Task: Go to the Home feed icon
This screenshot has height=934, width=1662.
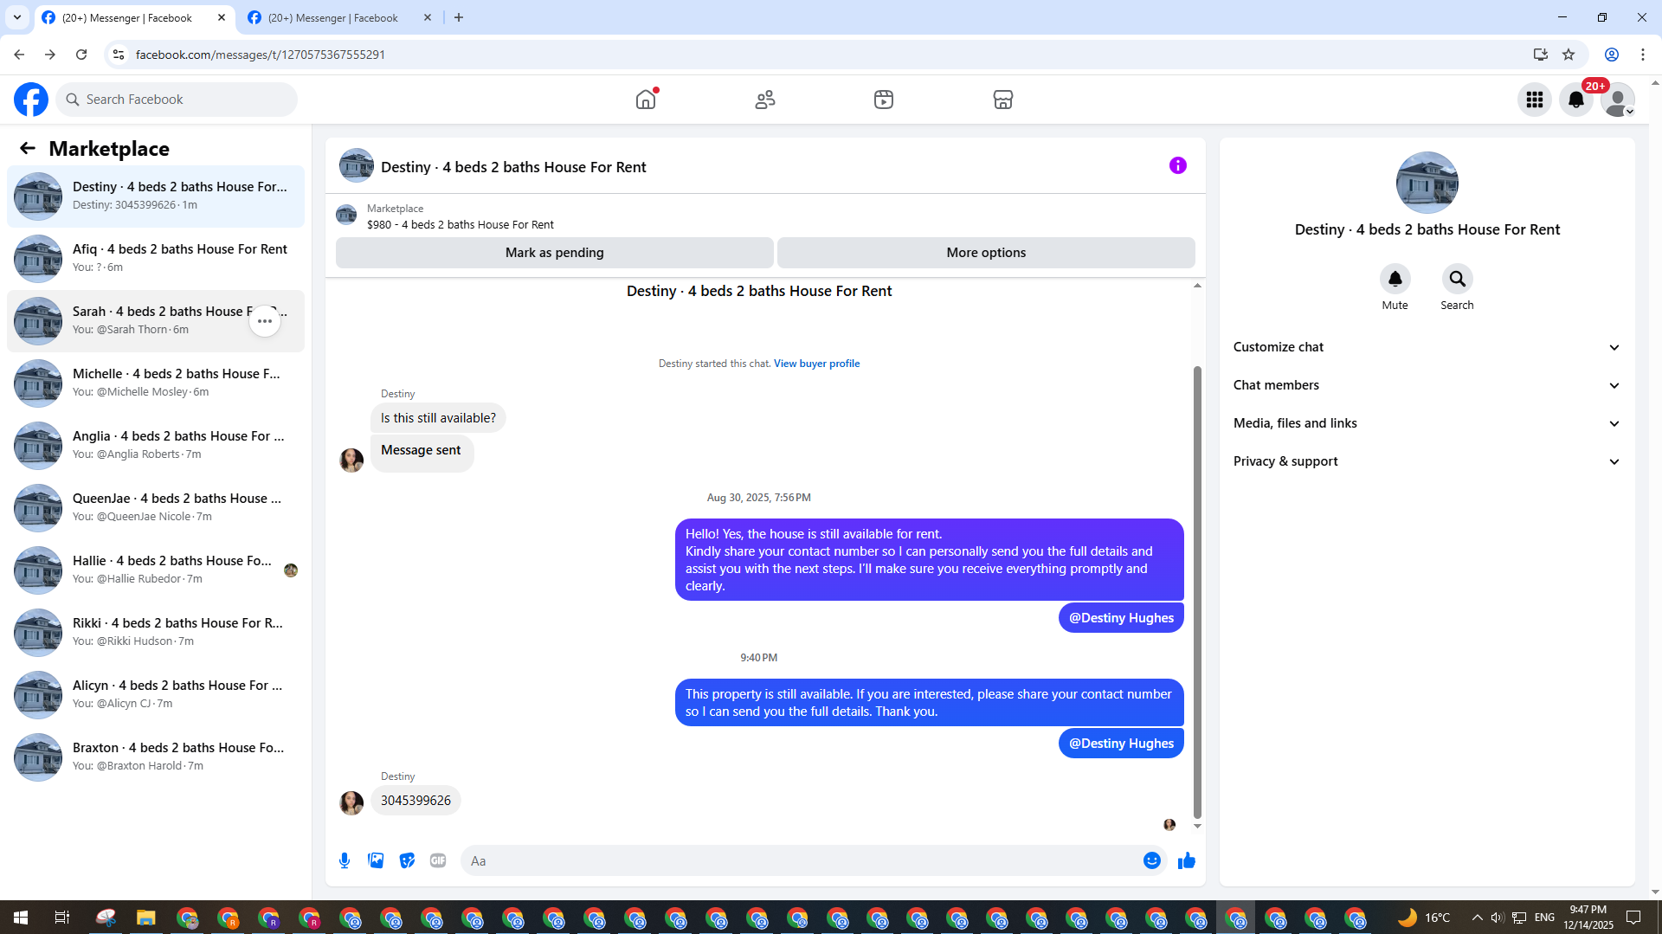Action: (x=646, y=100)
